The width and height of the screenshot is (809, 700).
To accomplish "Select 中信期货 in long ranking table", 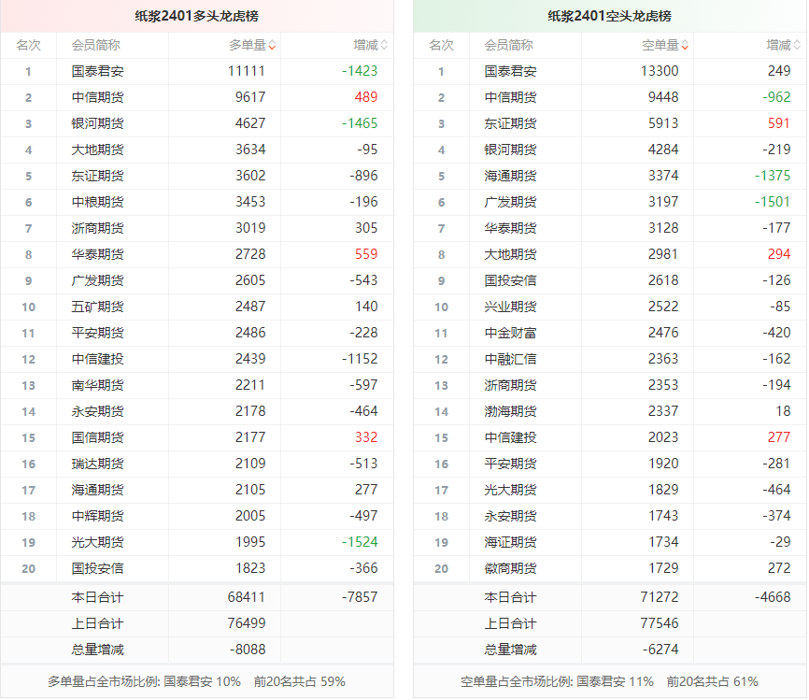I will 97,97.
